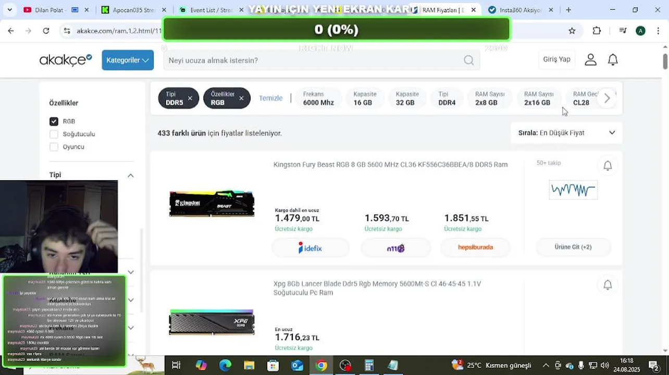The width and height of the screenshot is (669, 375).
Task: Show hidden system tray icons
Action: [x=546, y=365]
